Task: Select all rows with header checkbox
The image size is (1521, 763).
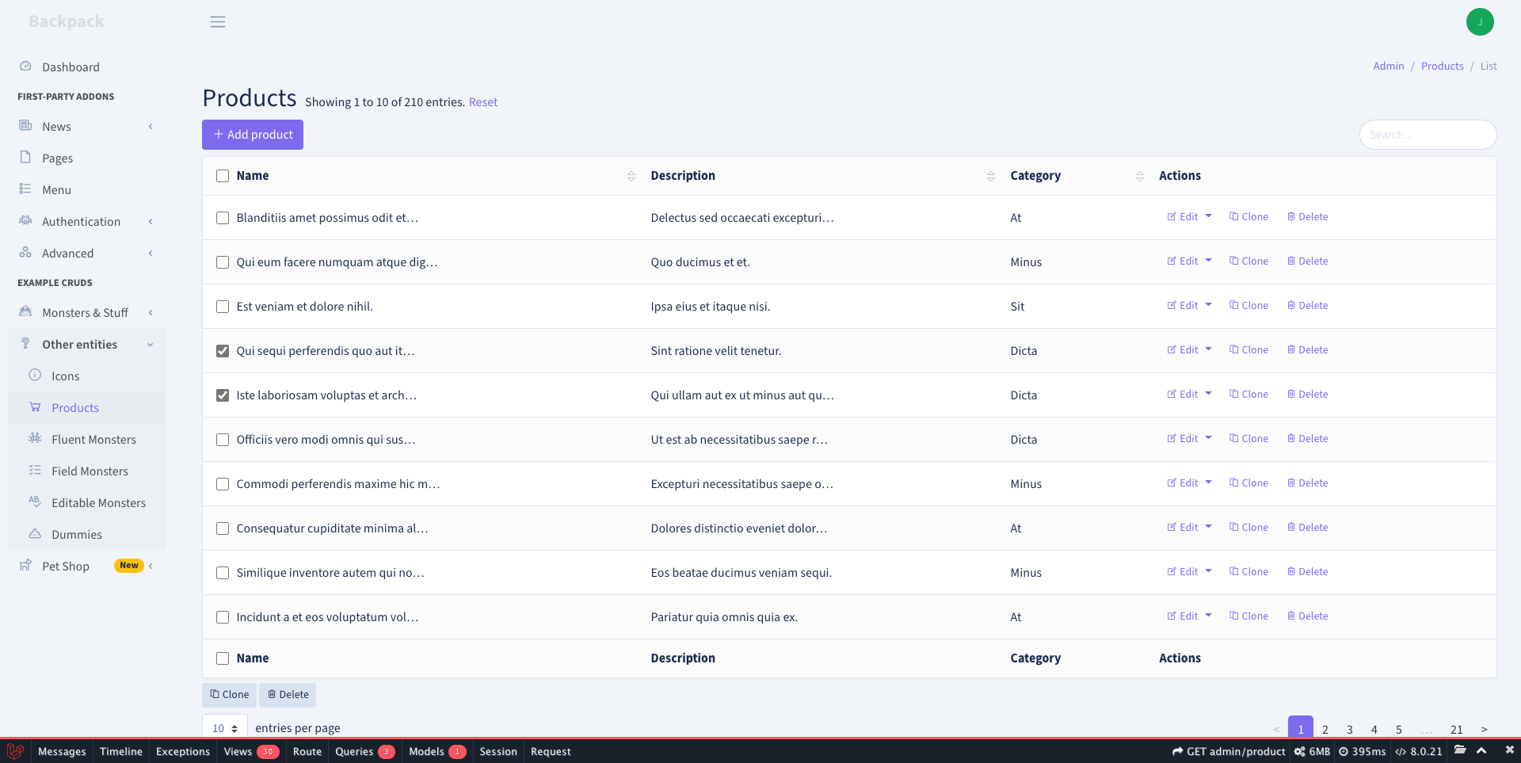Action: pyautogui.click(x=223, y=176)
